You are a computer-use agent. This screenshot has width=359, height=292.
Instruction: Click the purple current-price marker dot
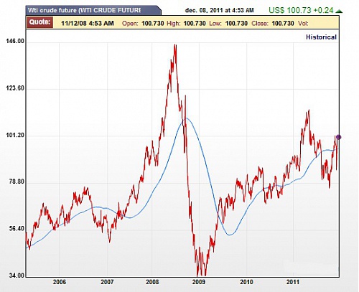click(x=338, y=137)
